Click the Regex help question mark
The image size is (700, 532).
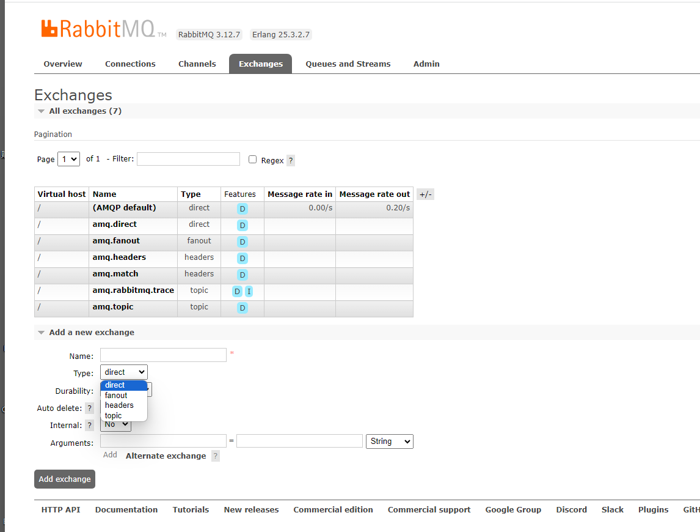(x=291, y=160)
